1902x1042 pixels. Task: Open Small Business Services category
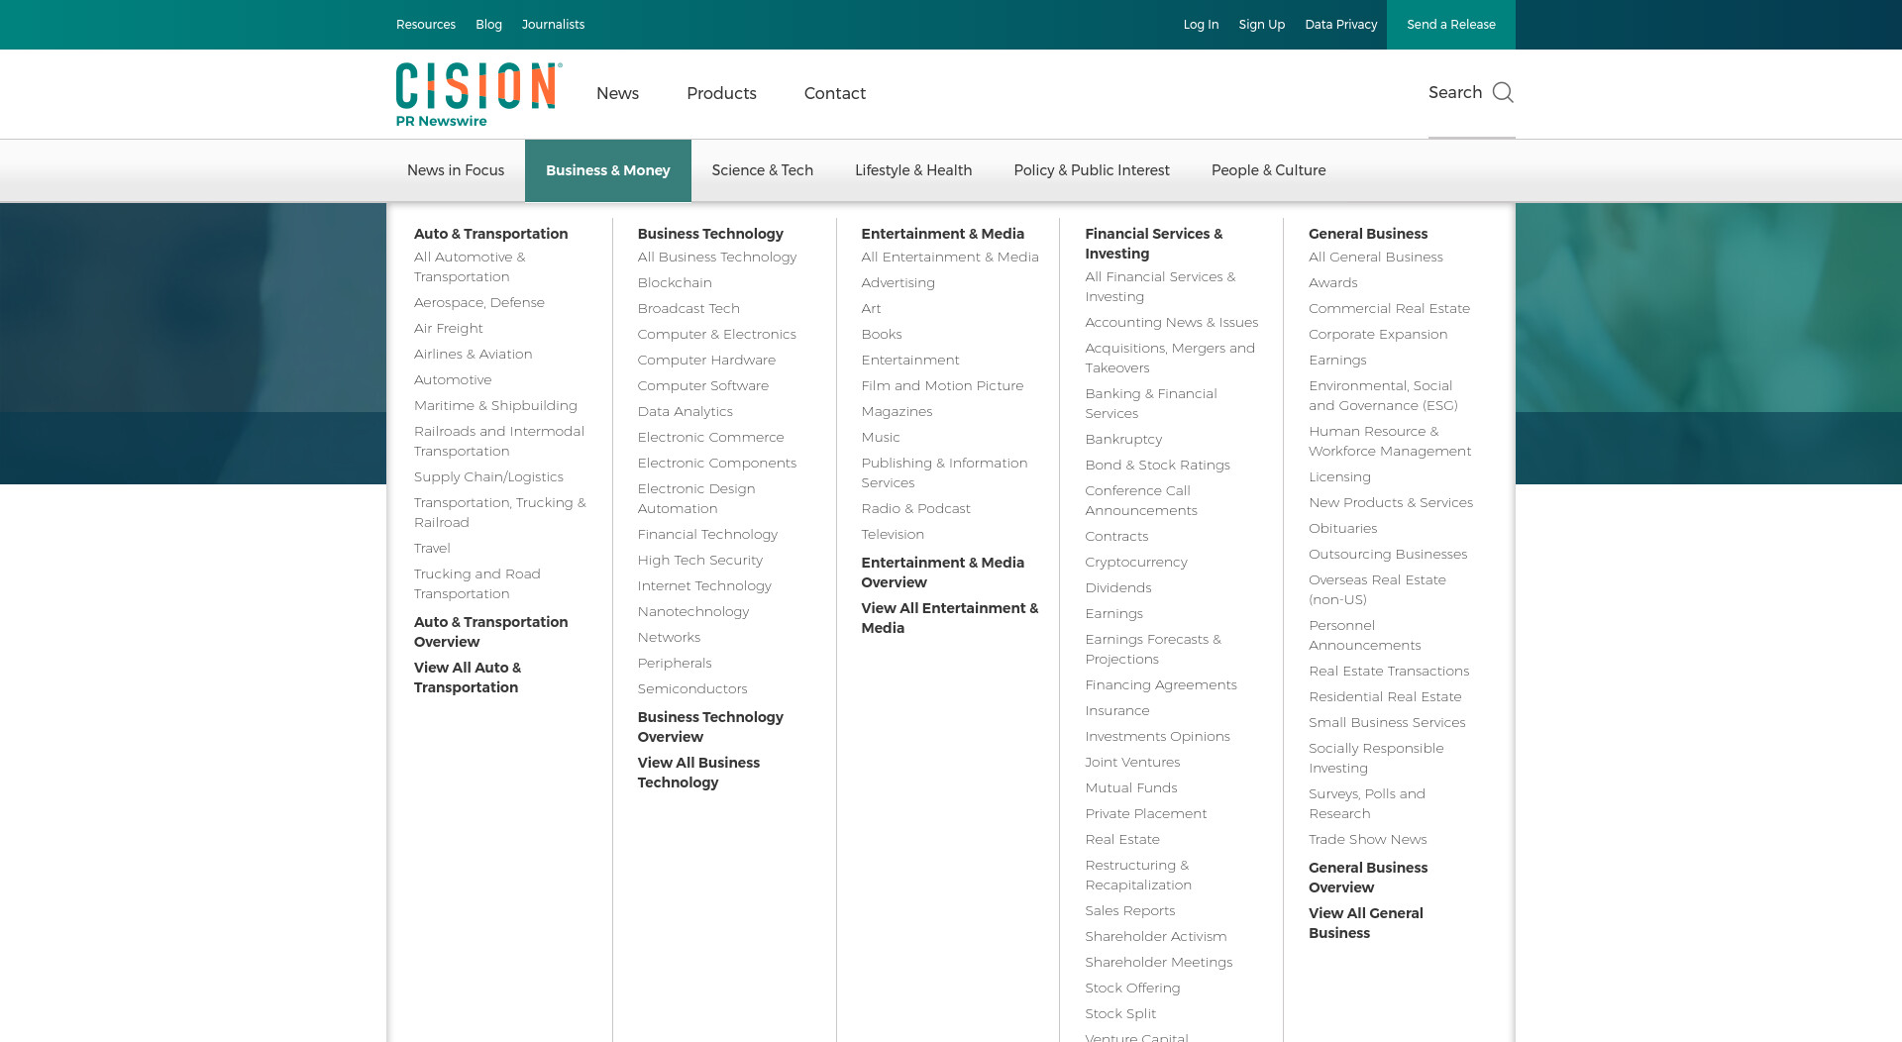(1387, 723)
